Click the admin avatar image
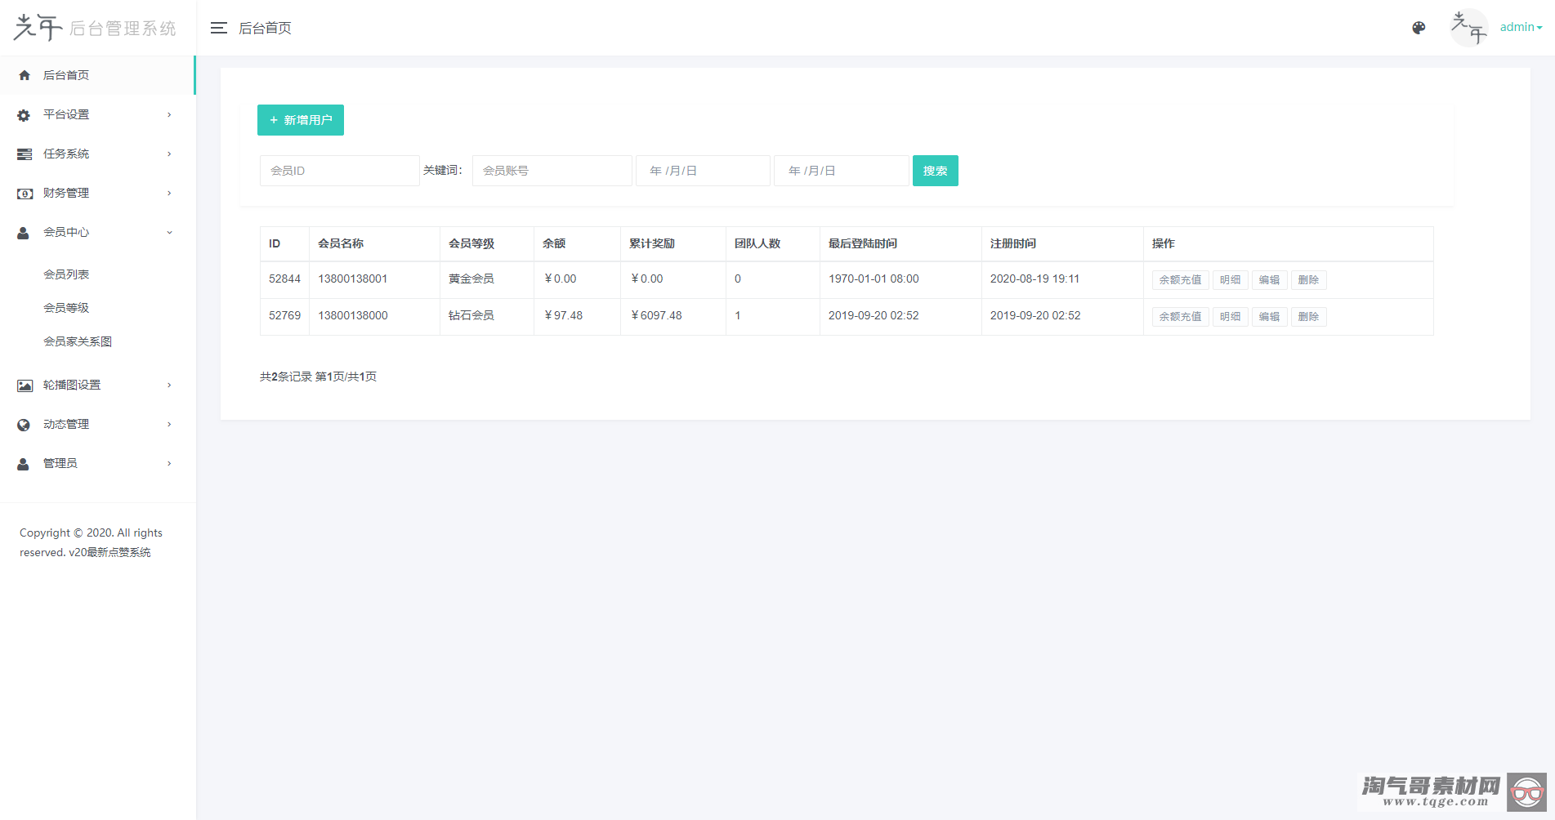 (1468, 28)
